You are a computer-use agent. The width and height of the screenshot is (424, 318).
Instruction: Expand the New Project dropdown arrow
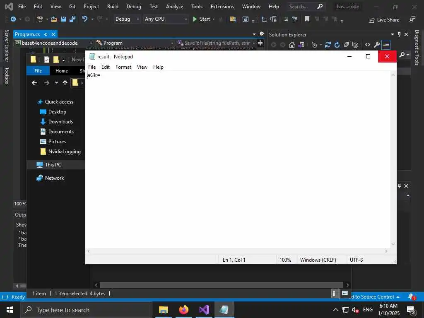[x=47, y=19]
